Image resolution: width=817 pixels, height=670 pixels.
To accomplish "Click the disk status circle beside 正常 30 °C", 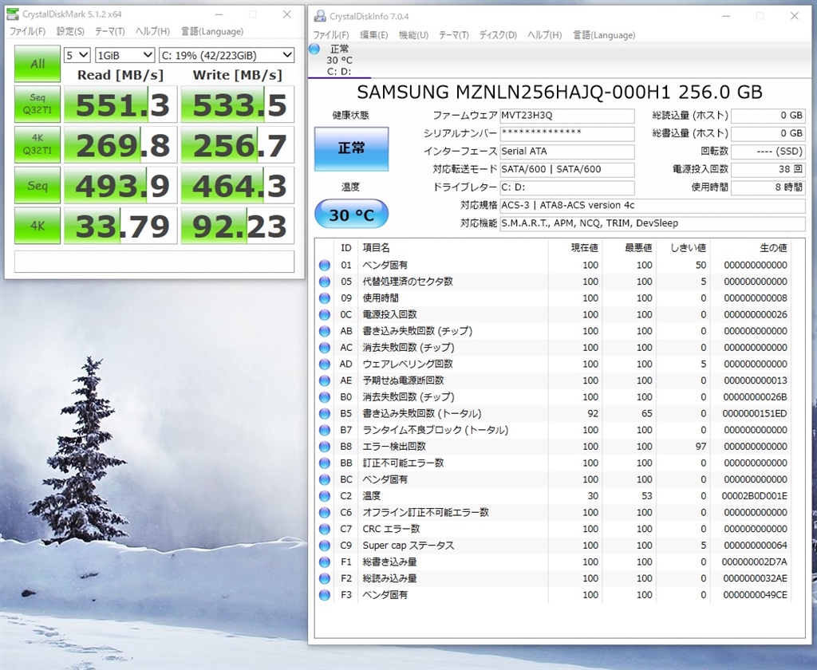I will (314, 49).
